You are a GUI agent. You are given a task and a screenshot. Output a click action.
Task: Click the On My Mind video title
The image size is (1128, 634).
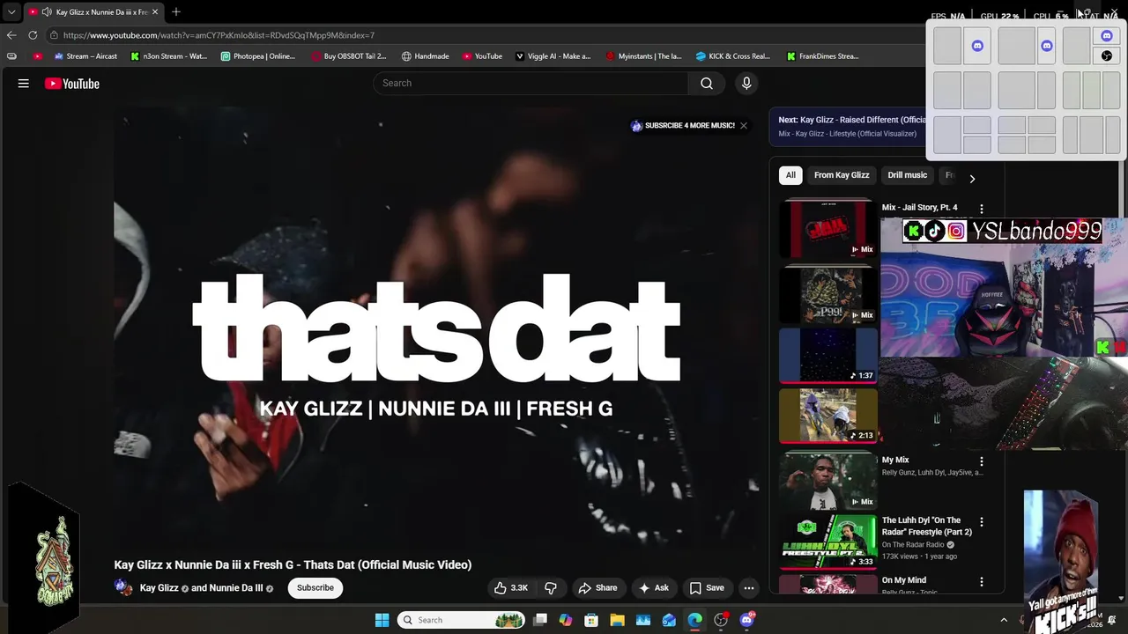click(904, 580)
